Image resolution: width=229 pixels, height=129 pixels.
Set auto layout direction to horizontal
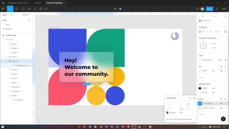tap(203, 32)
